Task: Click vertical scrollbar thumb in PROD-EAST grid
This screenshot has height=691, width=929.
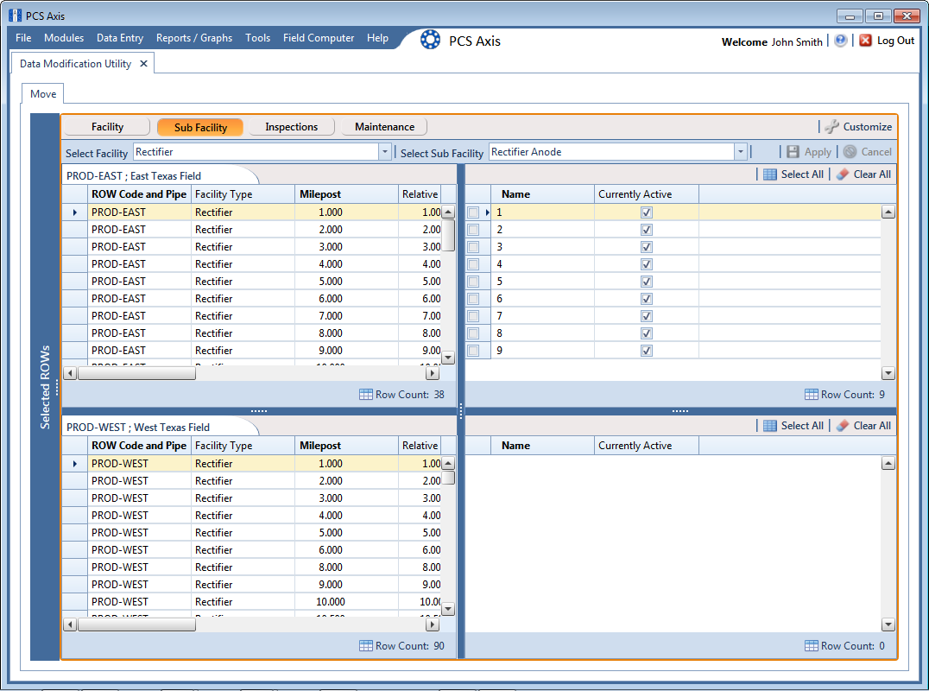Action: click(x=448, y=235)
